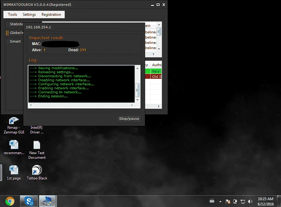
Task: Click the 192.168.254.1 dialog title
Action: (38, 27)
